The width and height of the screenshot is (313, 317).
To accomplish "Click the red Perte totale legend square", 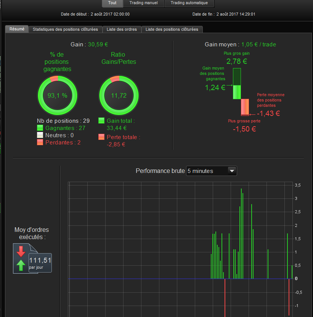I will (101, 137).
